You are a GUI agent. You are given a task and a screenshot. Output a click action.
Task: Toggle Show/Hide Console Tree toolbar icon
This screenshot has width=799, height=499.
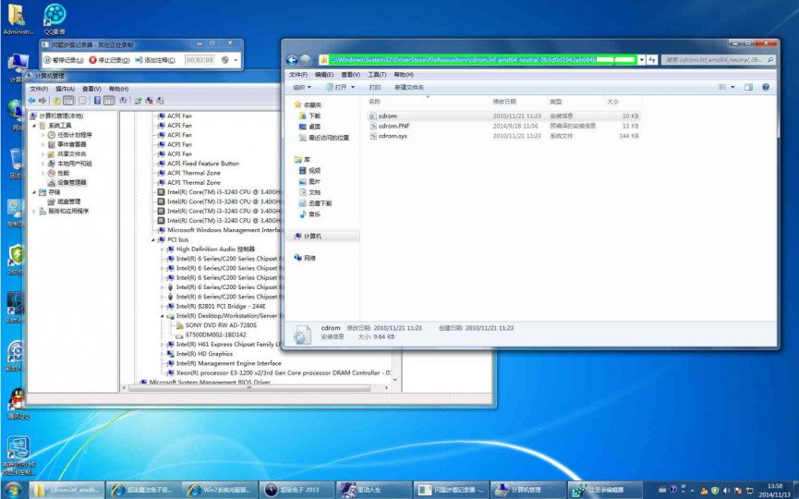pyautogui.click(x=68, y=101)
